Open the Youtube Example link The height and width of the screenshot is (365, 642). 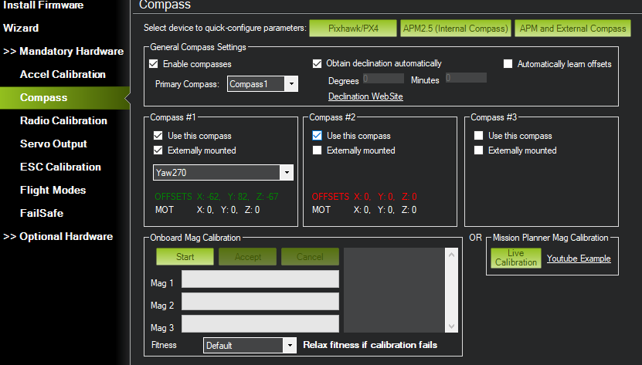click(579, 259)
